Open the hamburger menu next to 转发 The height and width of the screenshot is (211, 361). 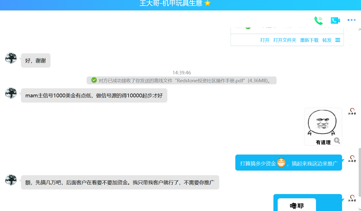click(x=338, y=40)
